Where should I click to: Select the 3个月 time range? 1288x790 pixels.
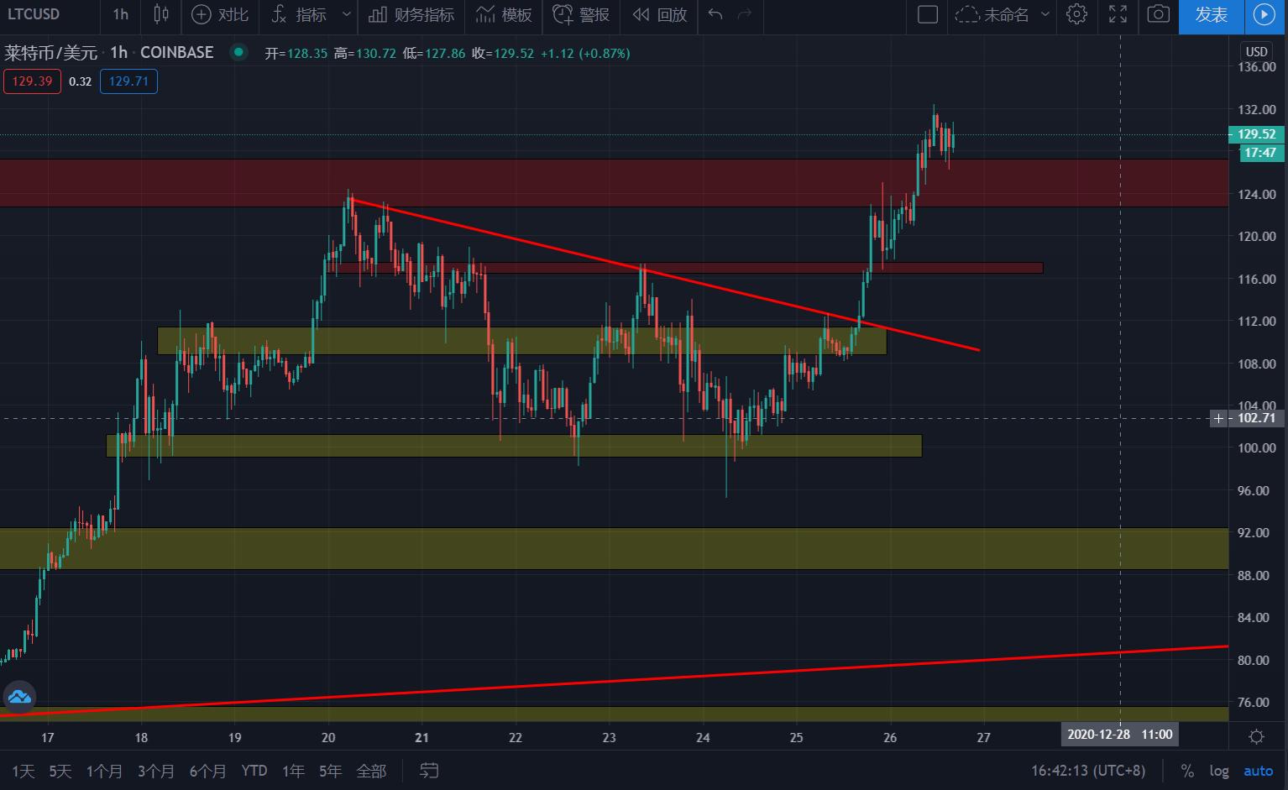click(x=156, y=771)
